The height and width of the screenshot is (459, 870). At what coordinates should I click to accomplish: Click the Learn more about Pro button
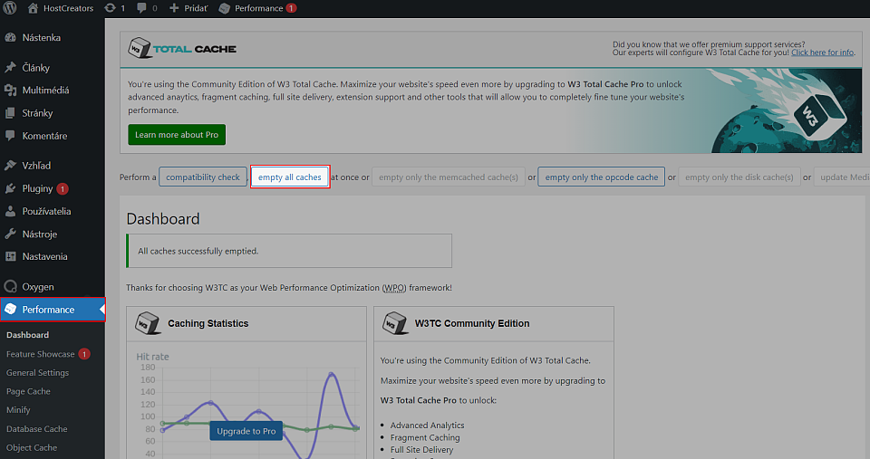[x=177, y=135]
